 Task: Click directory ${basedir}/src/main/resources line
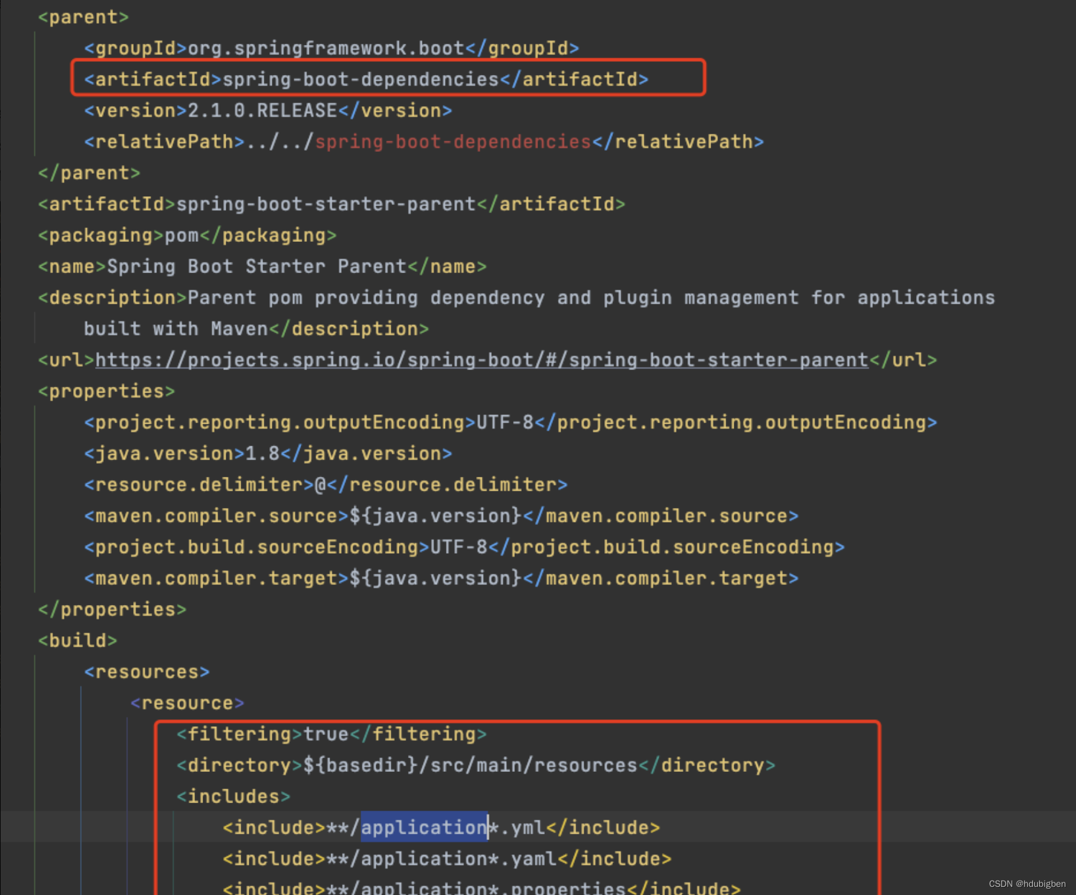(476, 767)
